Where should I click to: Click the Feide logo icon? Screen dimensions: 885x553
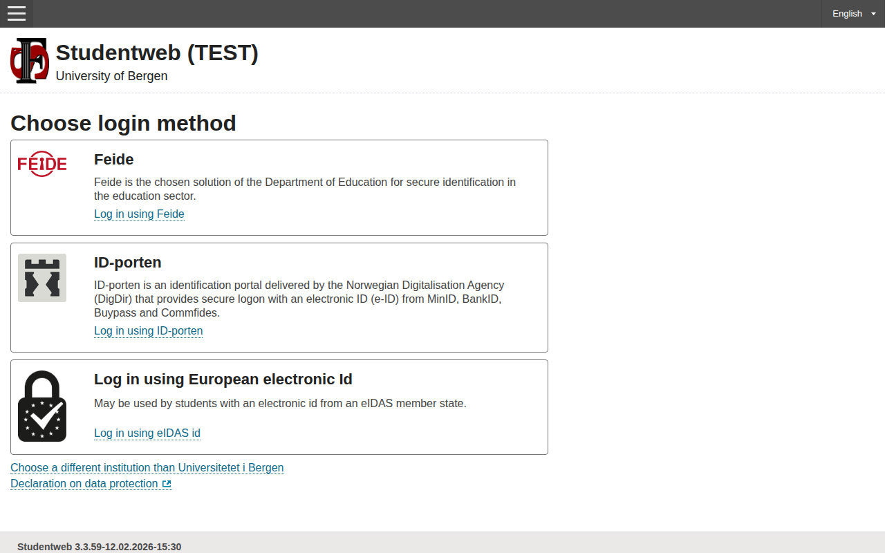41,164
